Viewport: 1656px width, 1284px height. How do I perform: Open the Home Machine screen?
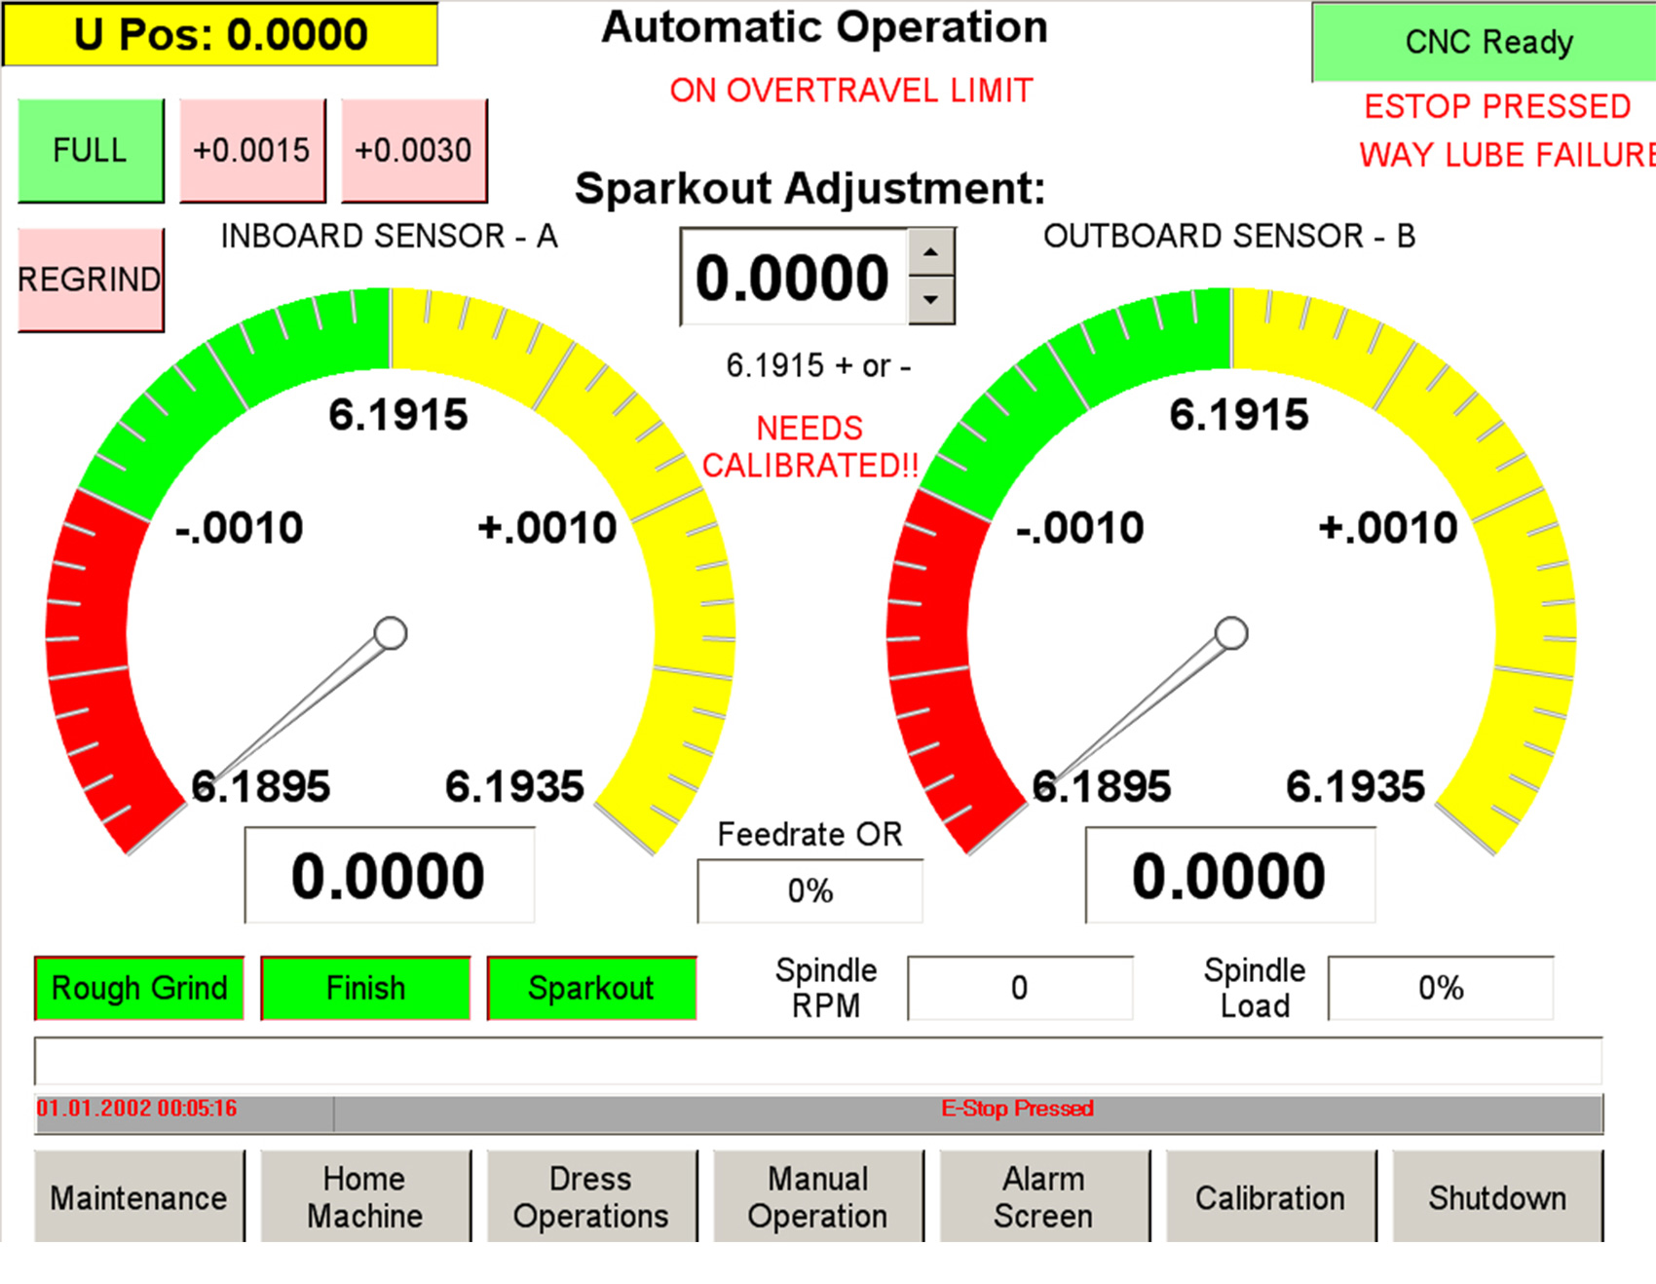click(365, 1196)
